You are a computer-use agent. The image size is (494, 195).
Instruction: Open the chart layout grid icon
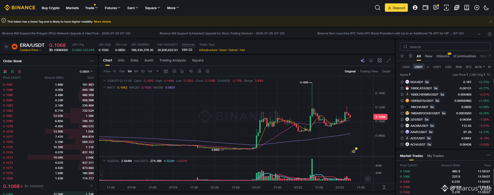click(380, 60)
